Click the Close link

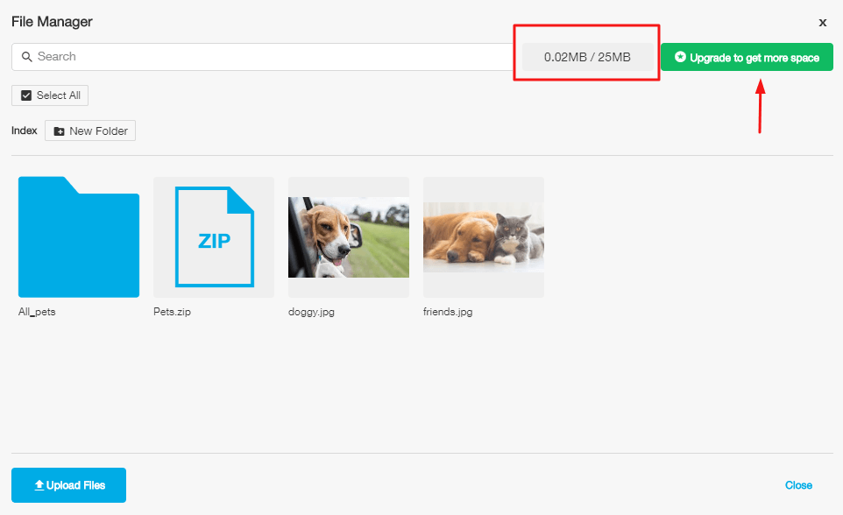click(798, 485)
